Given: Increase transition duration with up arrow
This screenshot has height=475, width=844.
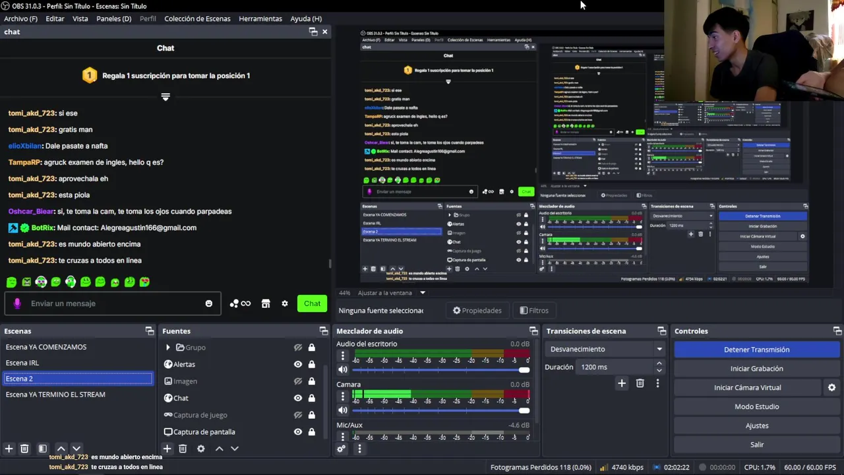Looking at the screenshot, I should 659,364.
